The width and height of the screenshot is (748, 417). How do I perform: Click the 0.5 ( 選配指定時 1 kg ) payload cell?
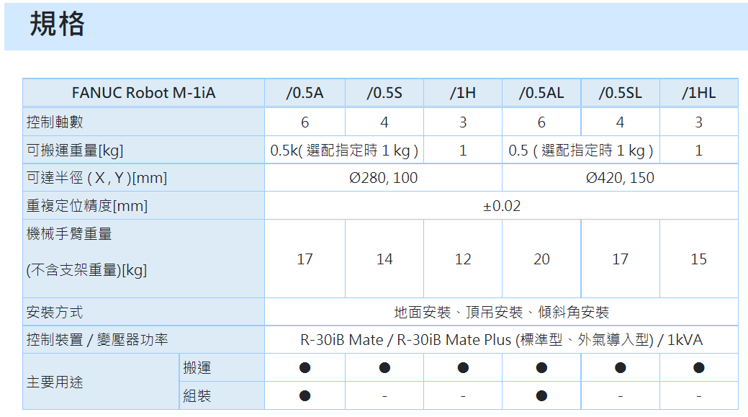(580, 151)
